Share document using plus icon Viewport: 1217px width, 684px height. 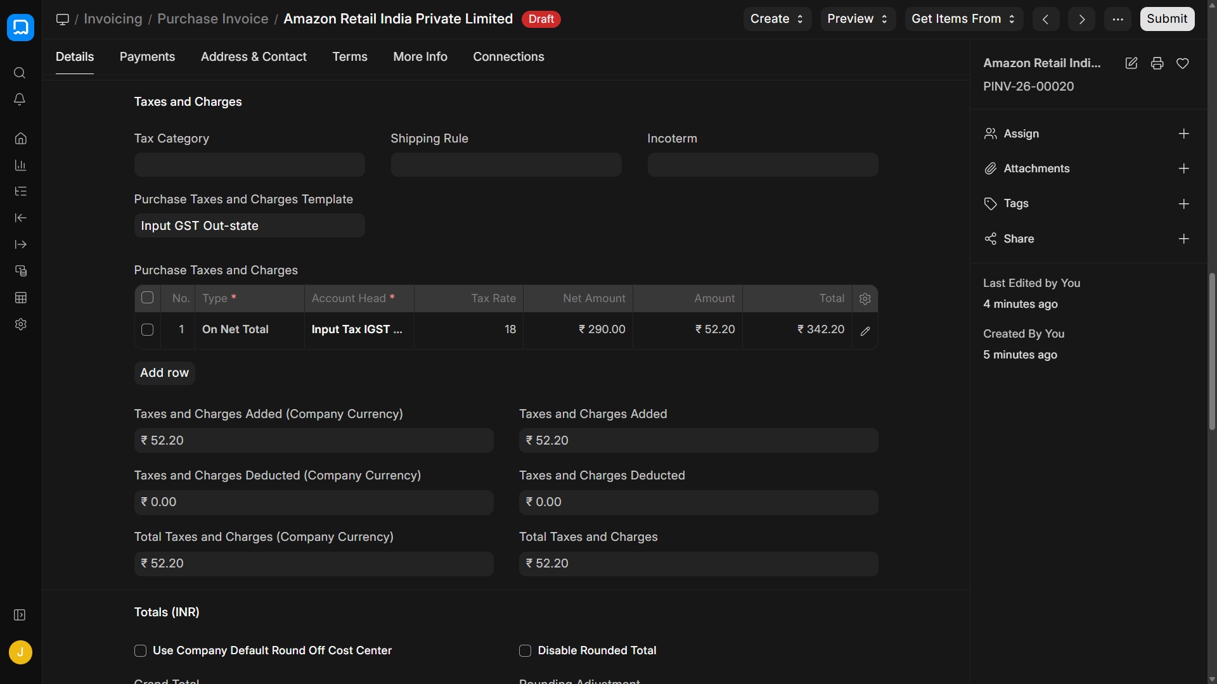point(1183,239)
